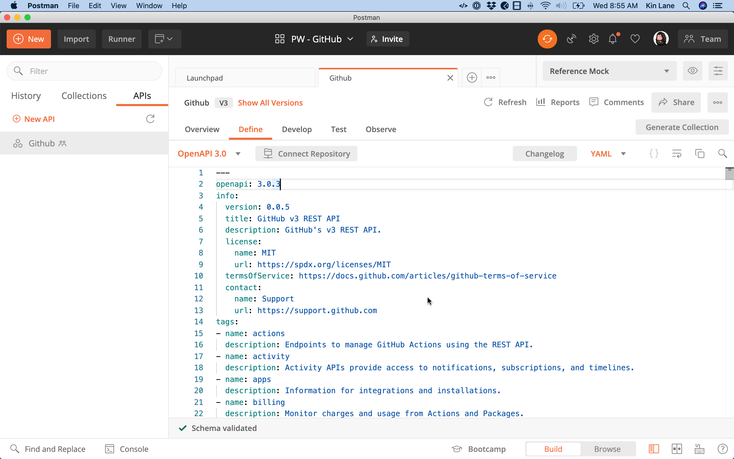Toggle word wrap in schema editor

677,154
